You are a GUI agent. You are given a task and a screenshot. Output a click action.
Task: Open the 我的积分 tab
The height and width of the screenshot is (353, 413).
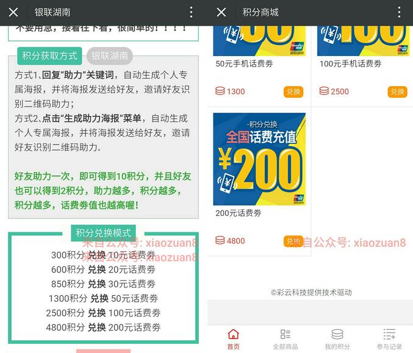(x=337, y=340)
